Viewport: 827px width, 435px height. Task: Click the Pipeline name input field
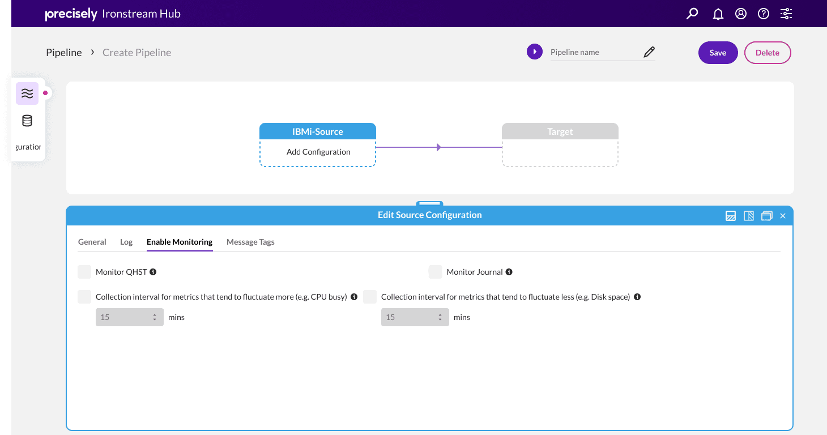(595, 52)
